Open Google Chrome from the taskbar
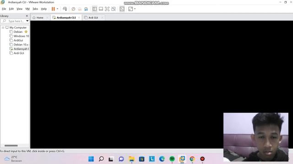Image resolution: width=293 pixels, height=164 pixels. click(x=192, y=159)
